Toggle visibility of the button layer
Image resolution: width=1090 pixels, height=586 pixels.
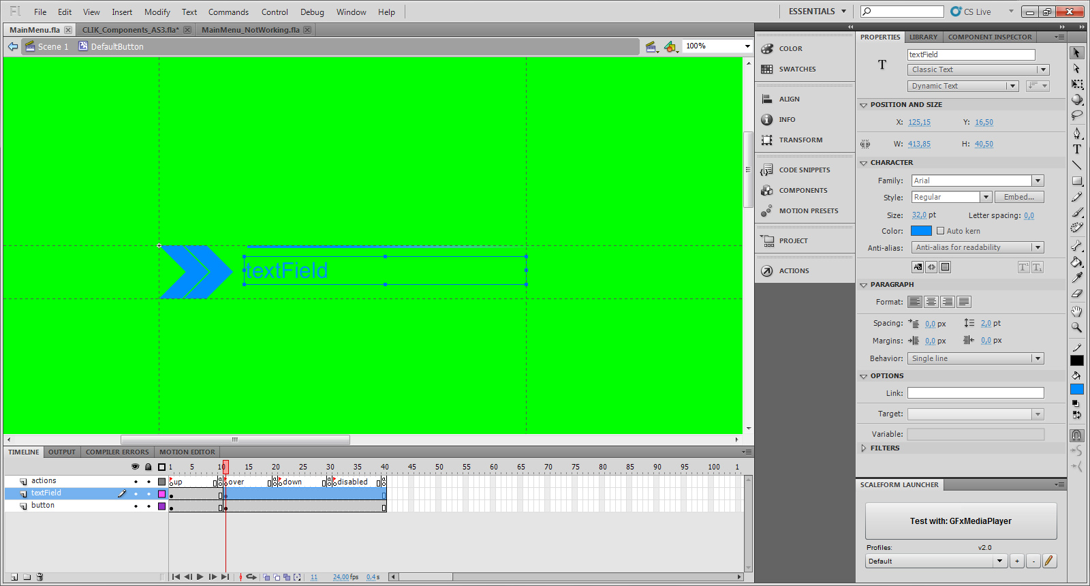click(136, 506)
